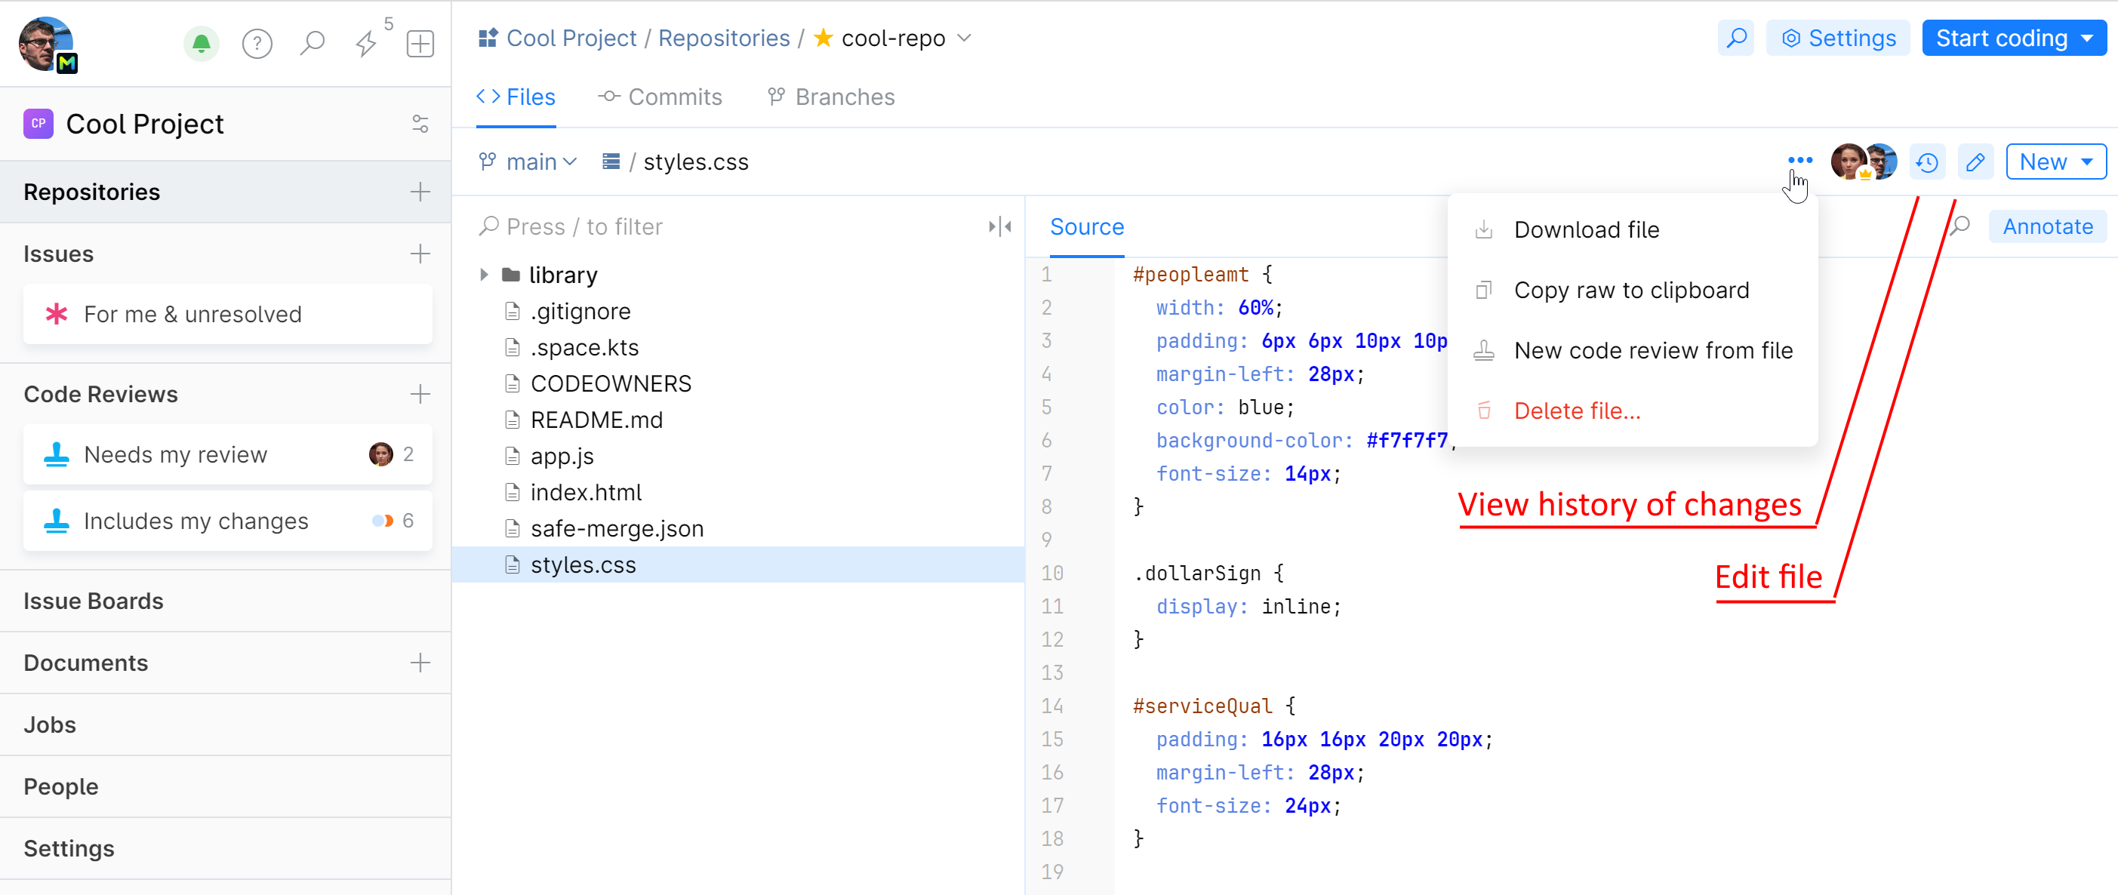2118x895 pixels.
Task: Open view history of changes icon
Action: [1926, 162]
